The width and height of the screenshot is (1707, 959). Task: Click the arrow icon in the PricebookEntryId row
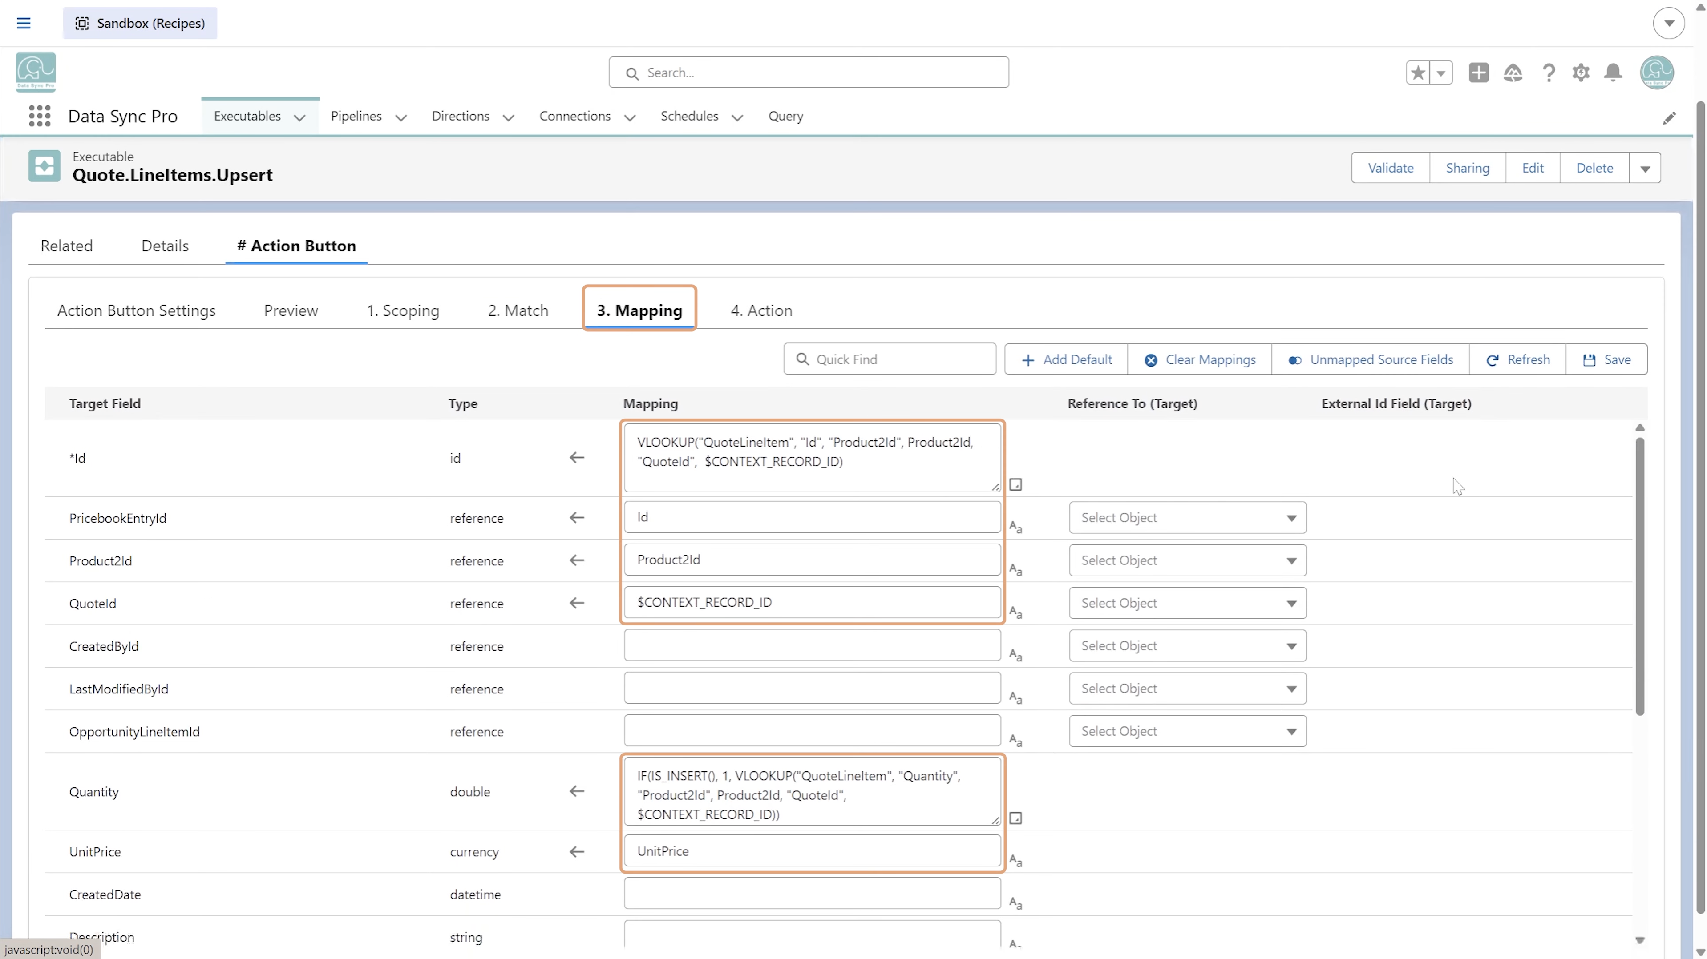577,517
